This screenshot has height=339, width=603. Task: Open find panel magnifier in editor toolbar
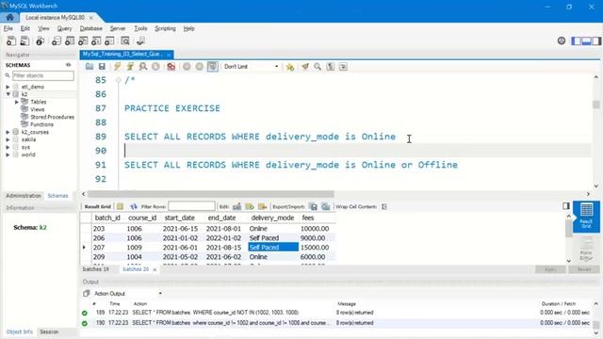tap(318, 67)
